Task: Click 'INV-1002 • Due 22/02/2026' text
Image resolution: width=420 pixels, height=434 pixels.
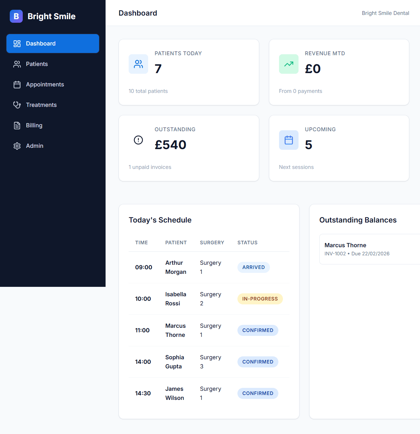Action: [357, 254]
